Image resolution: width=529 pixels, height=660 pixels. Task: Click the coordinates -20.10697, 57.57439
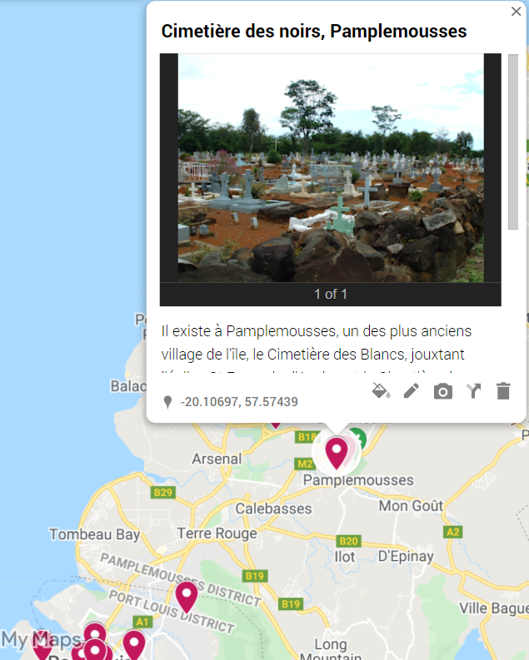pos(239,401)
